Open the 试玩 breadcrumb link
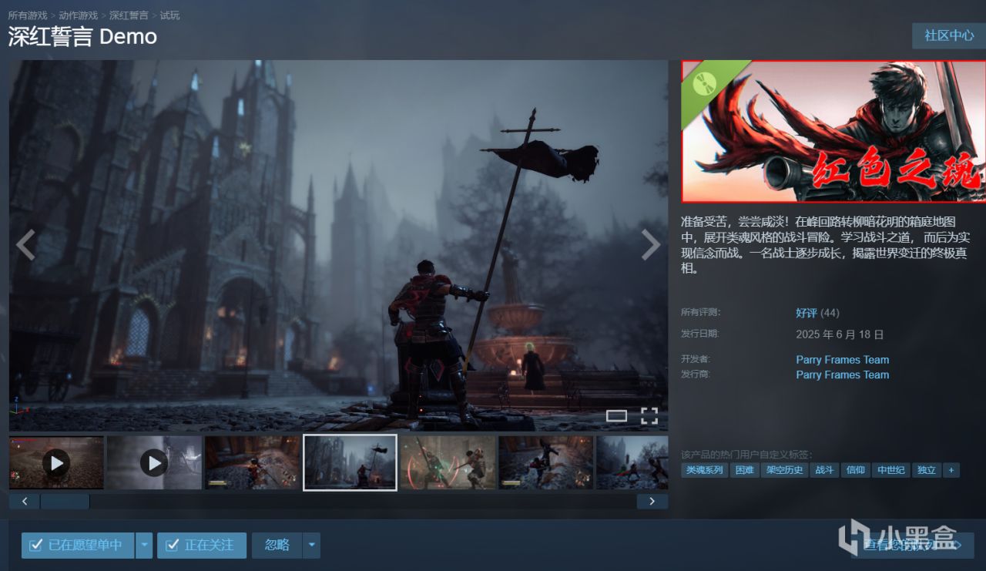Screen dimensions: 986x571 pyautogui.click(x=169, y=15)
